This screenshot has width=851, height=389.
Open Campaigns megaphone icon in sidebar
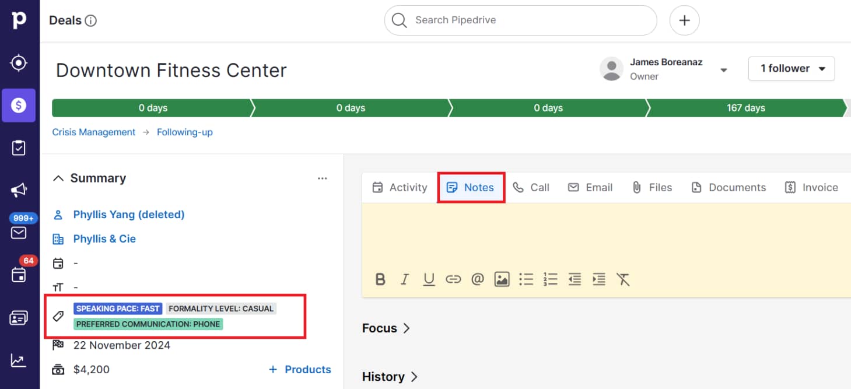pyautogui.click(x=19, y=190)
